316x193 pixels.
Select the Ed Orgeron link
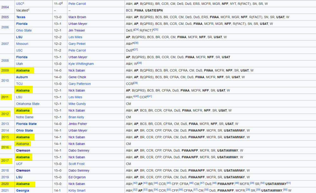point(77,177)
